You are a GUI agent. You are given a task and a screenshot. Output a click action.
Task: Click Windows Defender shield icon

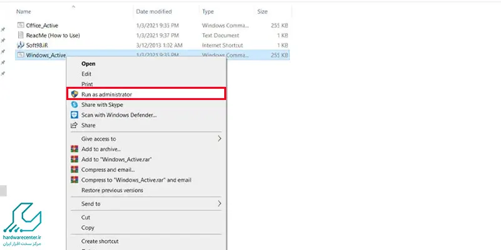pyautogui.click(x=75, y=115)
